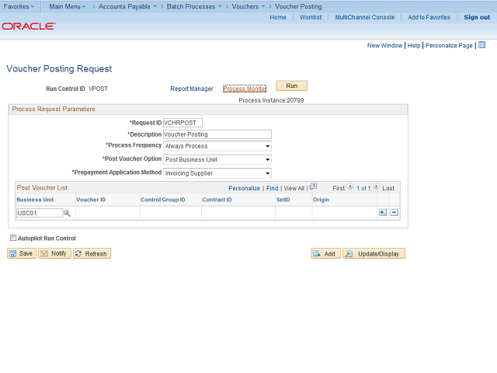Click the Notify button
The image size is (497, 373).
(54, 253)
